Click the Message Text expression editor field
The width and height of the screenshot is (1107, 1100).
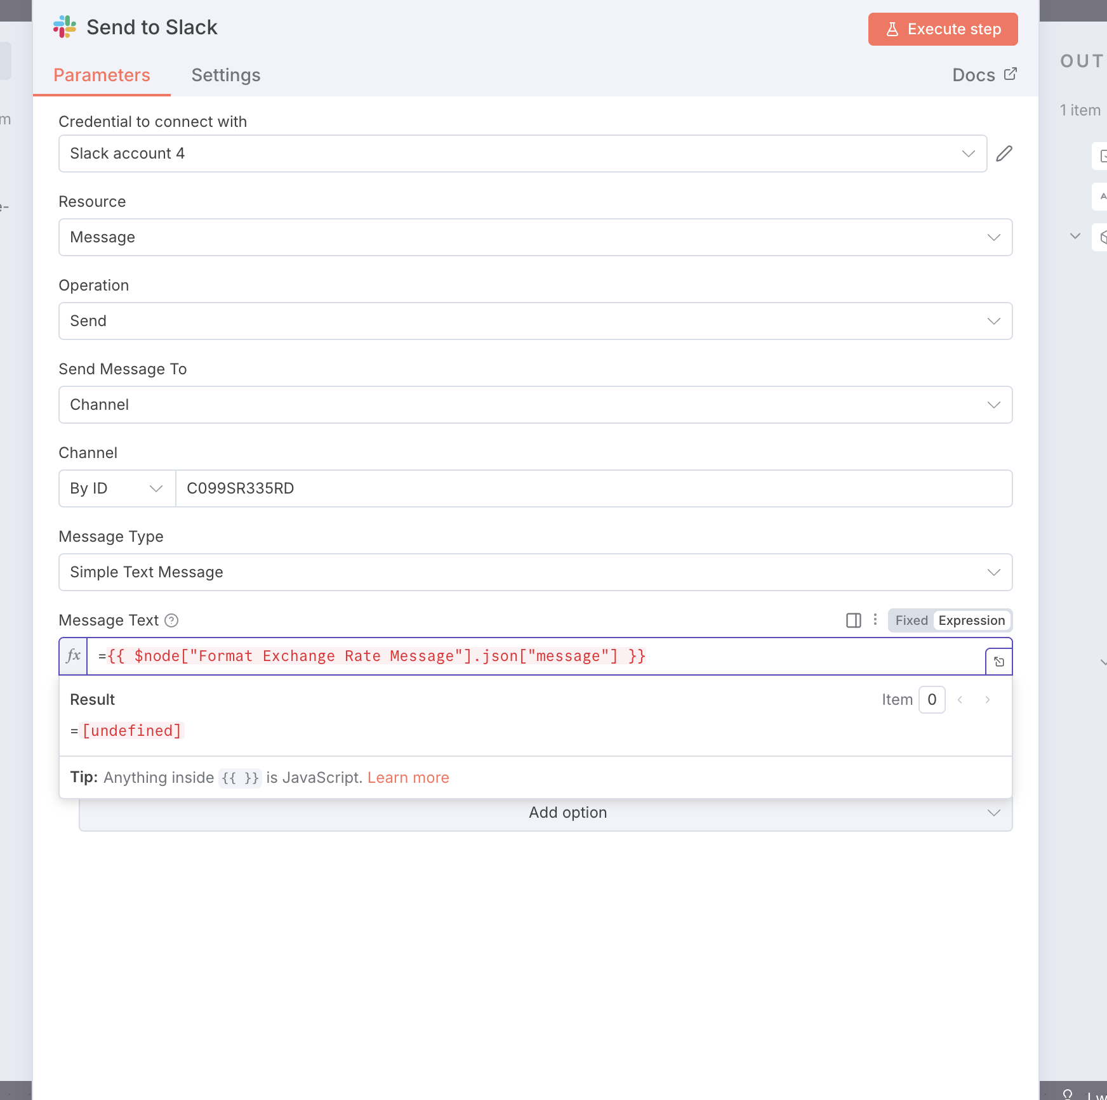click(535, 656)
